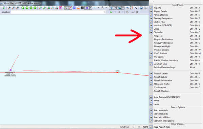Click inside the Location text field
203x129 pixels.
click(x=57, y=12)
